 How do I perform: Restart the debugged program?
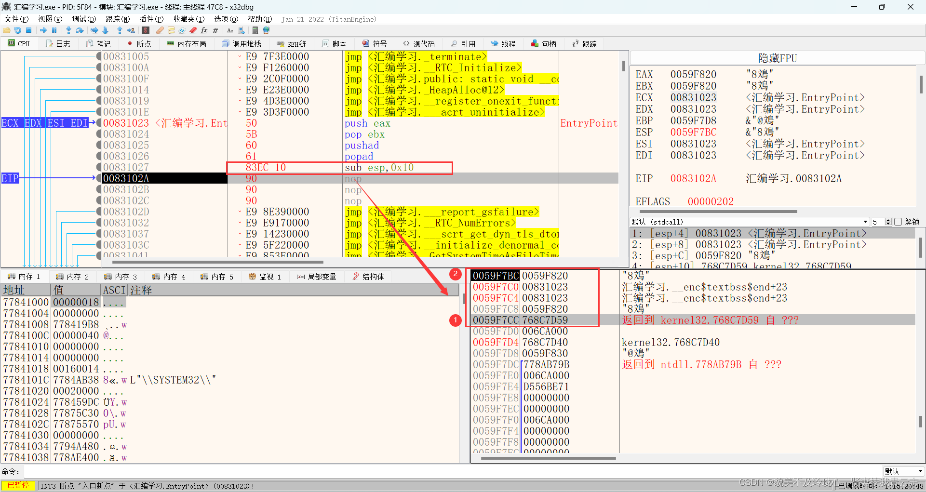pyautogui.click(x=18, y=30)
